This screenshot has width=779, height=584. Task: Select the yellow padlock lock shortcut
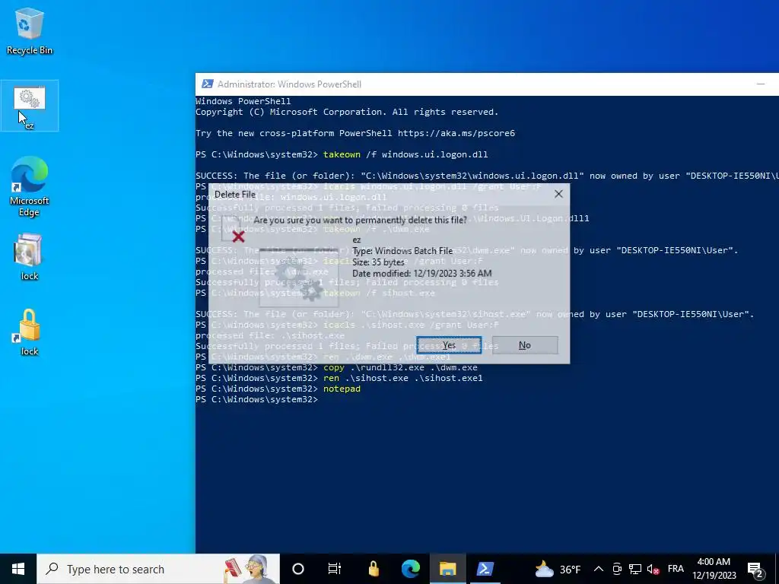[30, 332]
